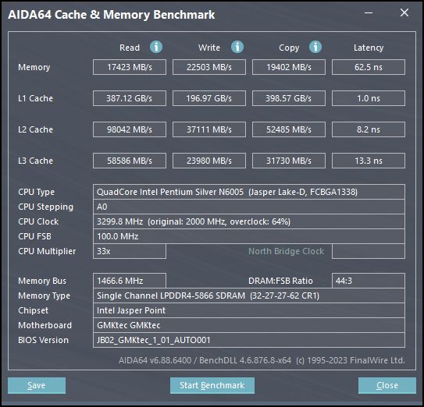The height and width of the screenshot is (407, 424).
Task: Select the Memory Write result field
Action: (209, 67)
